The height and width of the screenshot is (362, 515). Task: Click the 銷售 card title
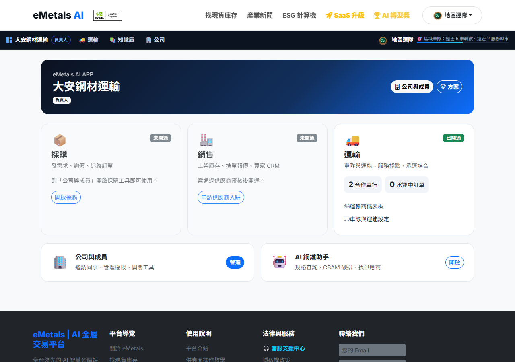point(206,155)
